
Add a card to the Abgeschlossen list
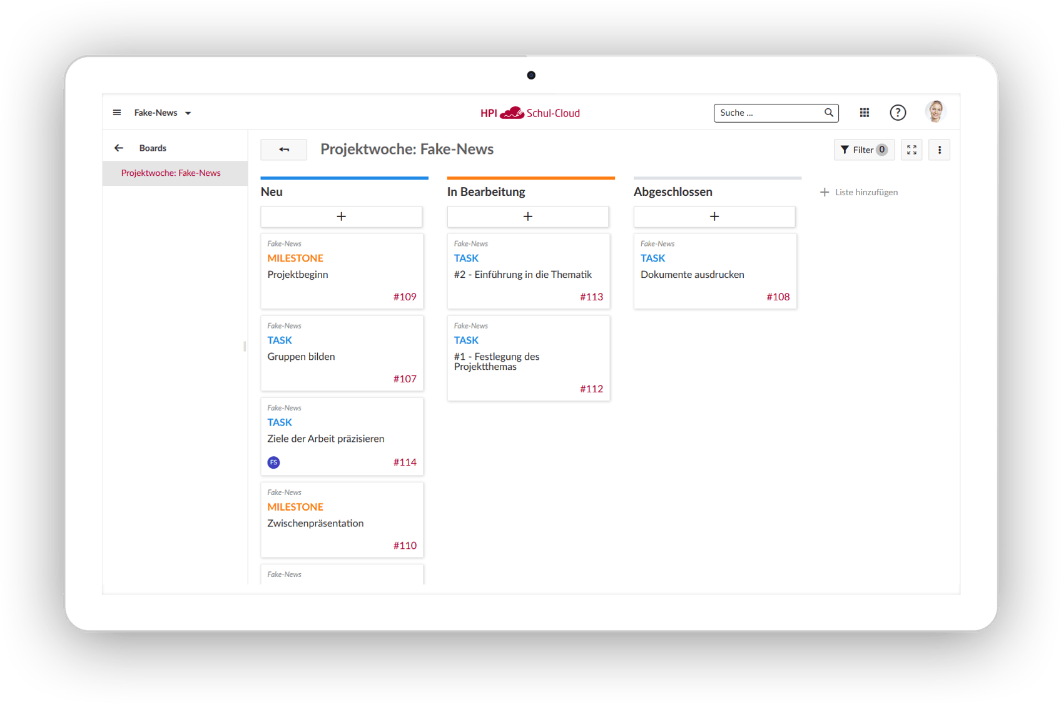pyautogui.click(x=714, y=217)
